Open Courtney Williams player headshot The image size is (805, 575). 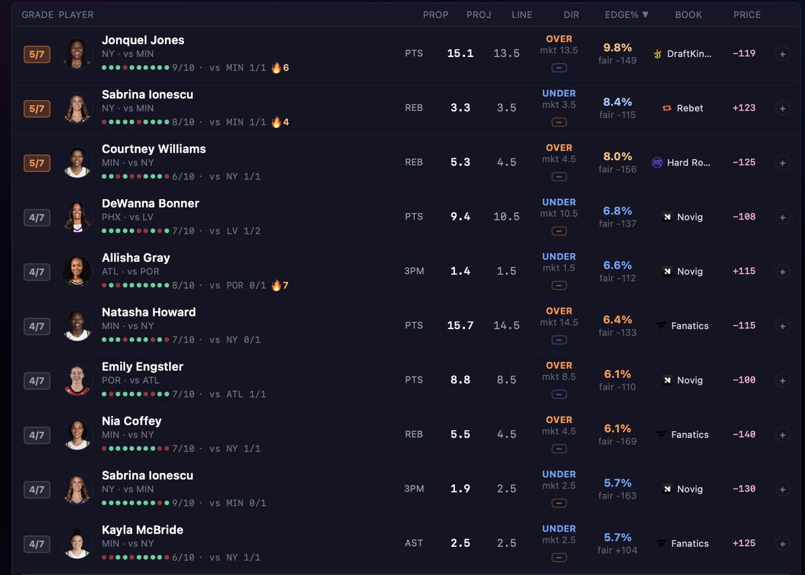pos(77,162)
